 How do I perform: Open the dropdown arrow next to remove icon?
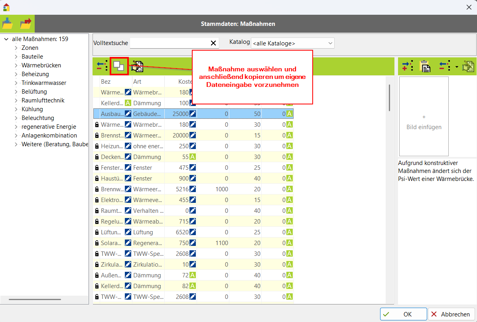[456, 66]
